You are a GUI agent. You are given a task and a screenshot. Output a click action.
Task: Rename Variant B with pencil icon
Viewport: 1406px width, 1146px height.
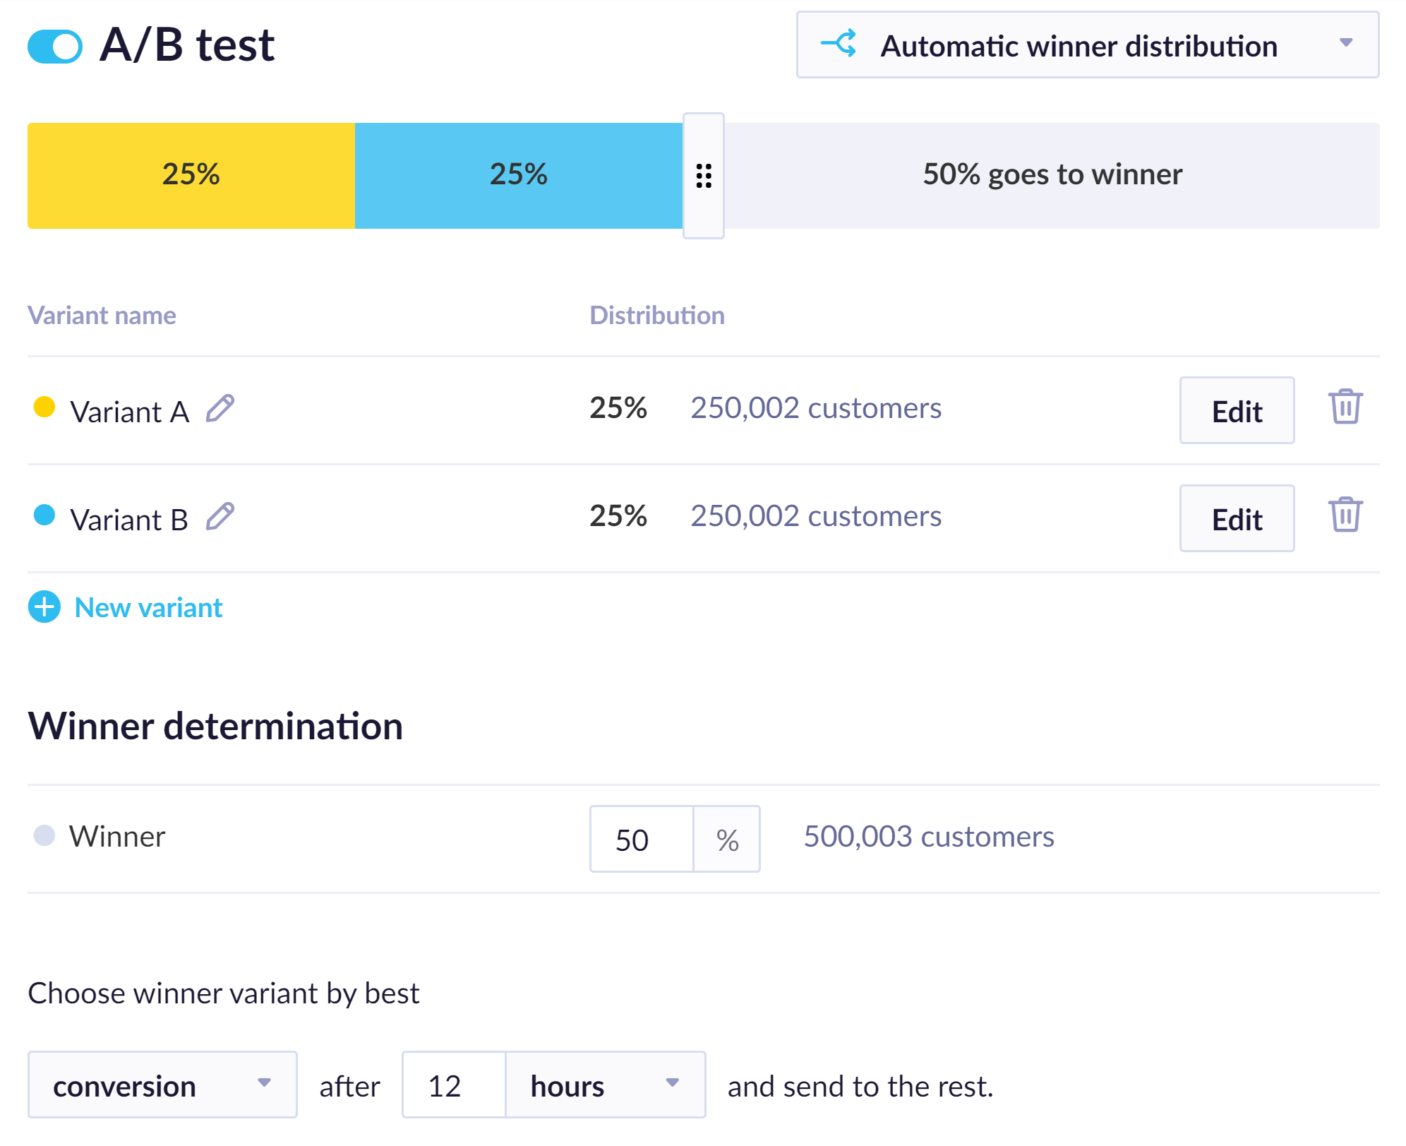(x=220, y=517)
